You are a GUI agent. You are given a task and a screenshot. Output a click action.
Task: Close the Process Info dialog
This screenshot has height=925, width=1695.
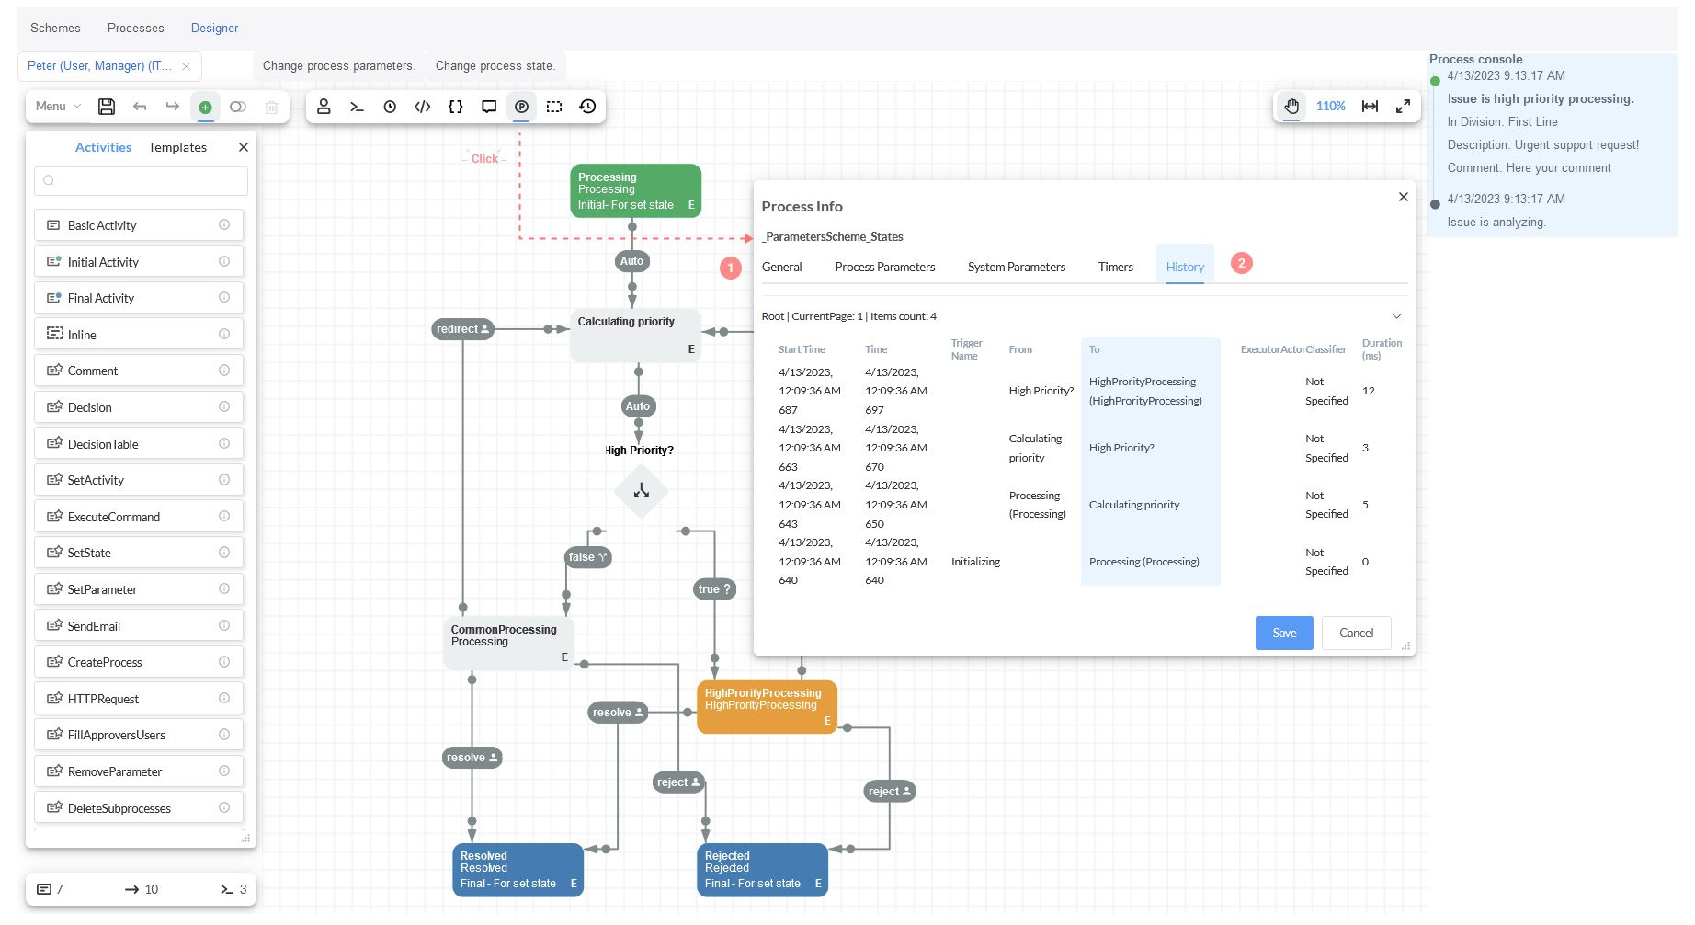[x=1404, y=197]
